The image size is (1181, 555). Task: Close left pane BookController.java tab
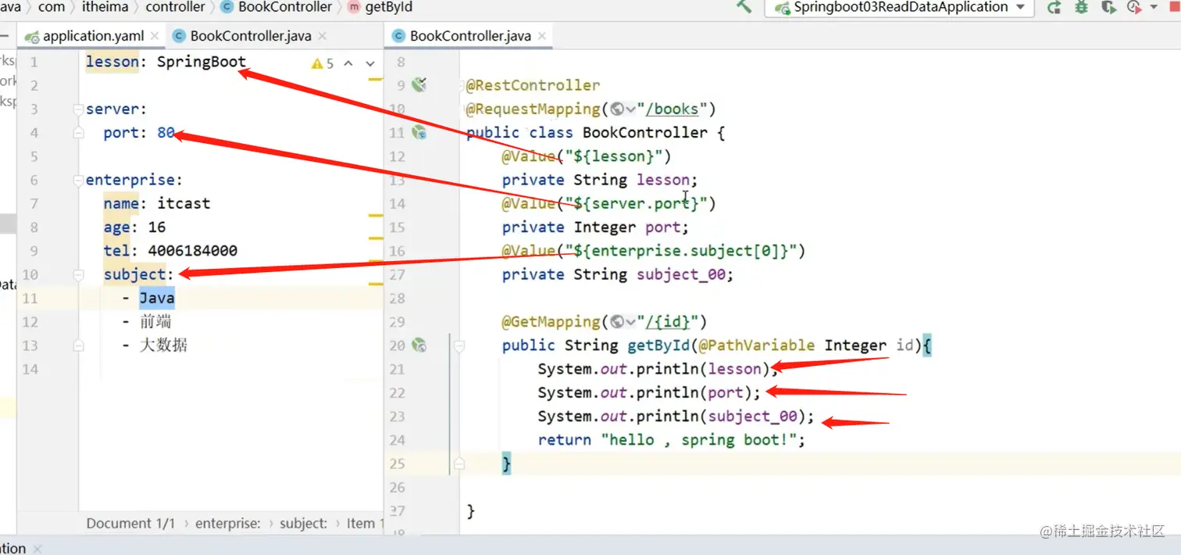point(323,36)
